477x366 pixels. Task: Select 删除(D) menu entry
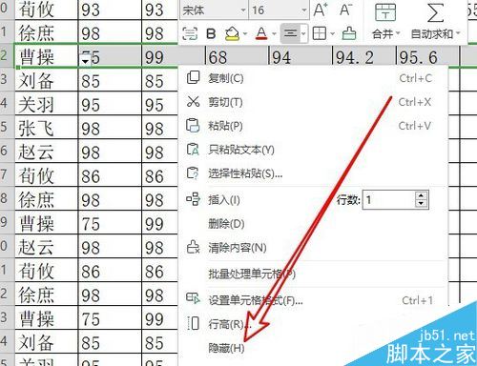click(x=313, y=224)
